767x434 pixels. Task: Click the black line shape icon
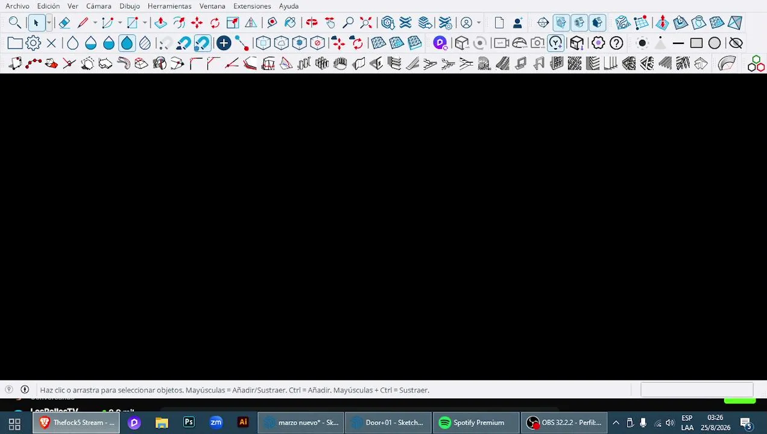678,43
